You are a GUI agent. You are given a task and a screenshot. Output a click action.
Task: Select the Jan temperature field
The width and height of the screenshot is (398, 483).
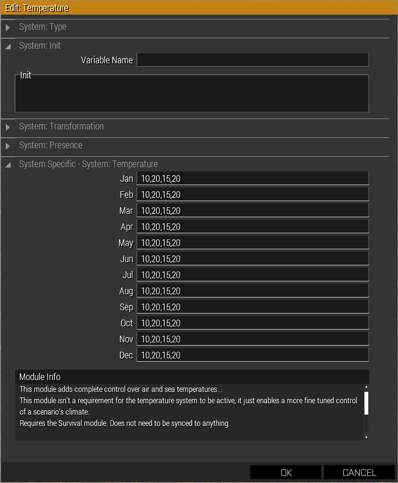point(252,178)
